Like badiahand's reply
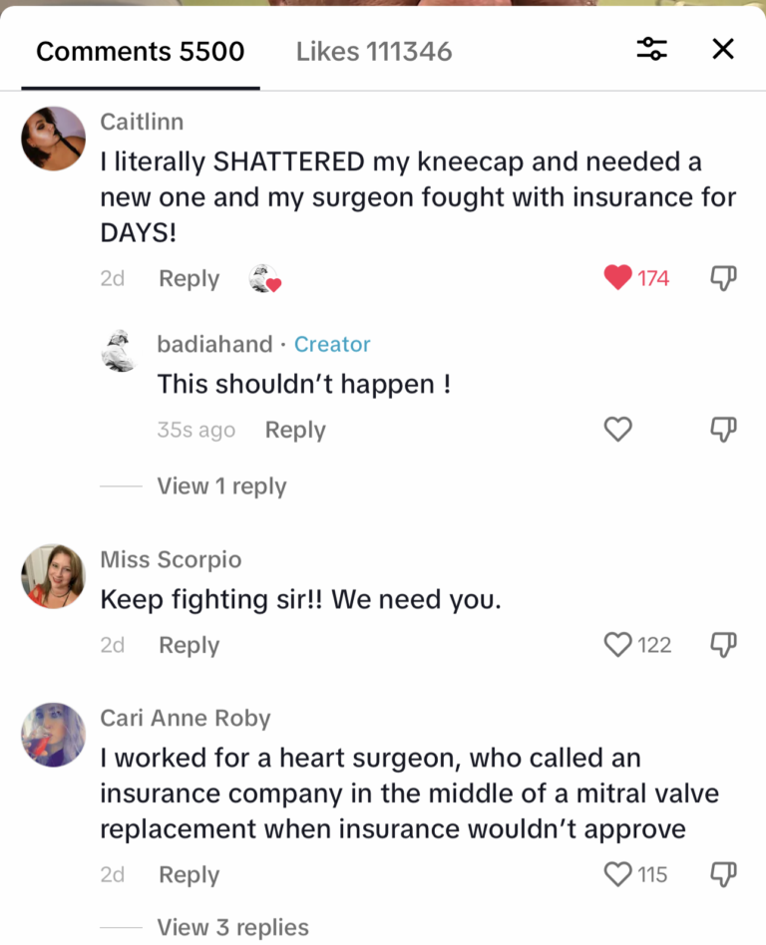766x945 pixels. pos(617,430)
